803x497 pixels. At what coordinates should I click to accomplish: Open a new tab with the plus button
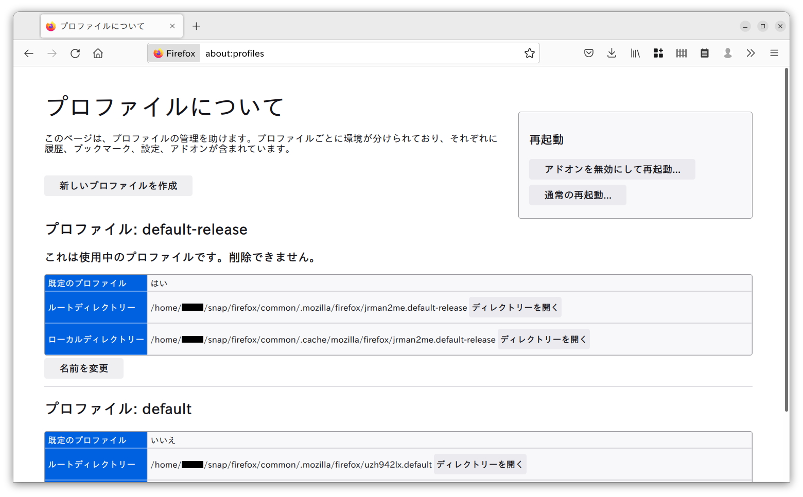[x=196, y=26]
